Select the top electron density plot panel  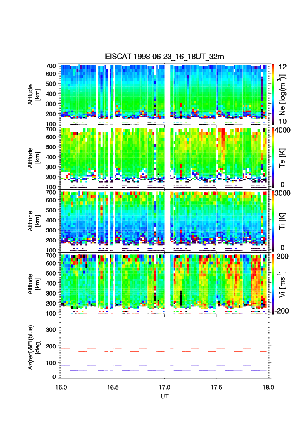165,94
